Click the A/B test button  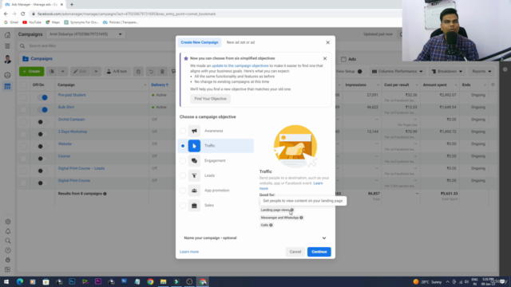117,71
